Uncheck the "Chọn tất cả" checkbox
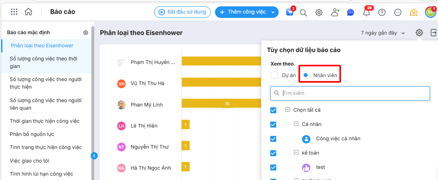This screenshot has width=438, height=180. 273,110
